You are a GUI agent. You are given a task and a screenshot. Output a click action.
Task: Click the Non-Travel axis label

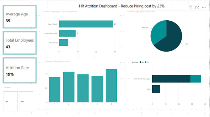[53, 43]
